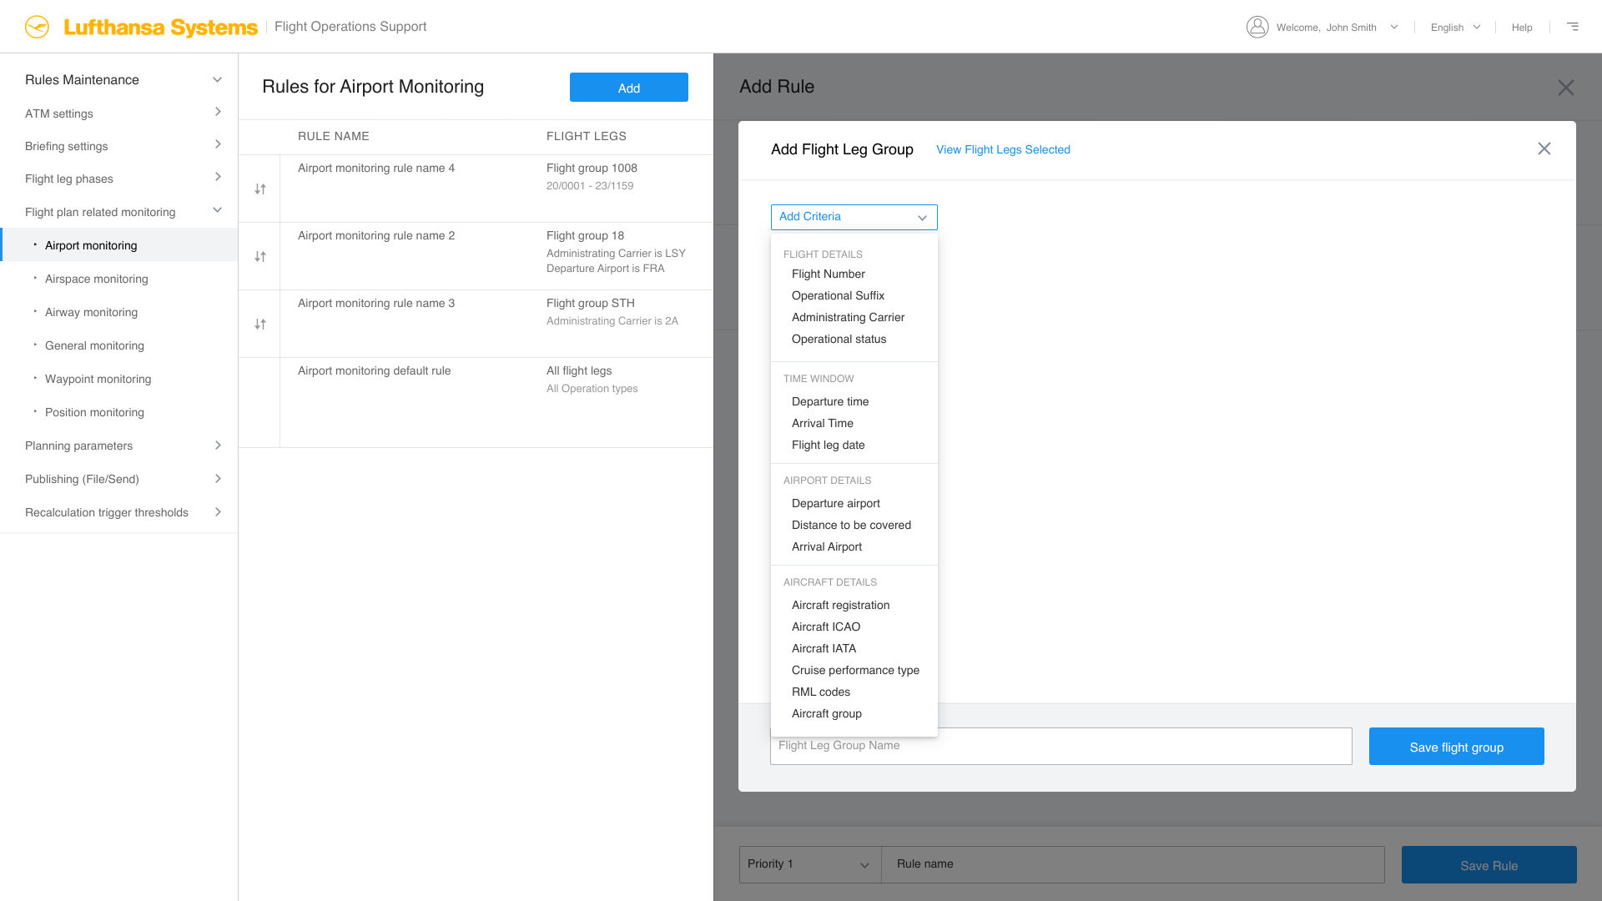Select Departure airport criteria
The height and width of the screenshot is (901, 1602).
point(835,503)
